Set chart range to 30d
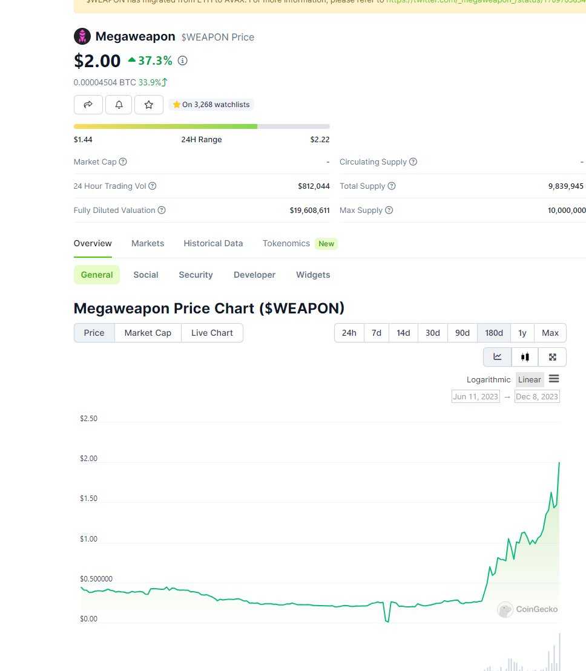The width and height of the screenshot is (586, 671). pyautogui.click(x=432, y=333)
